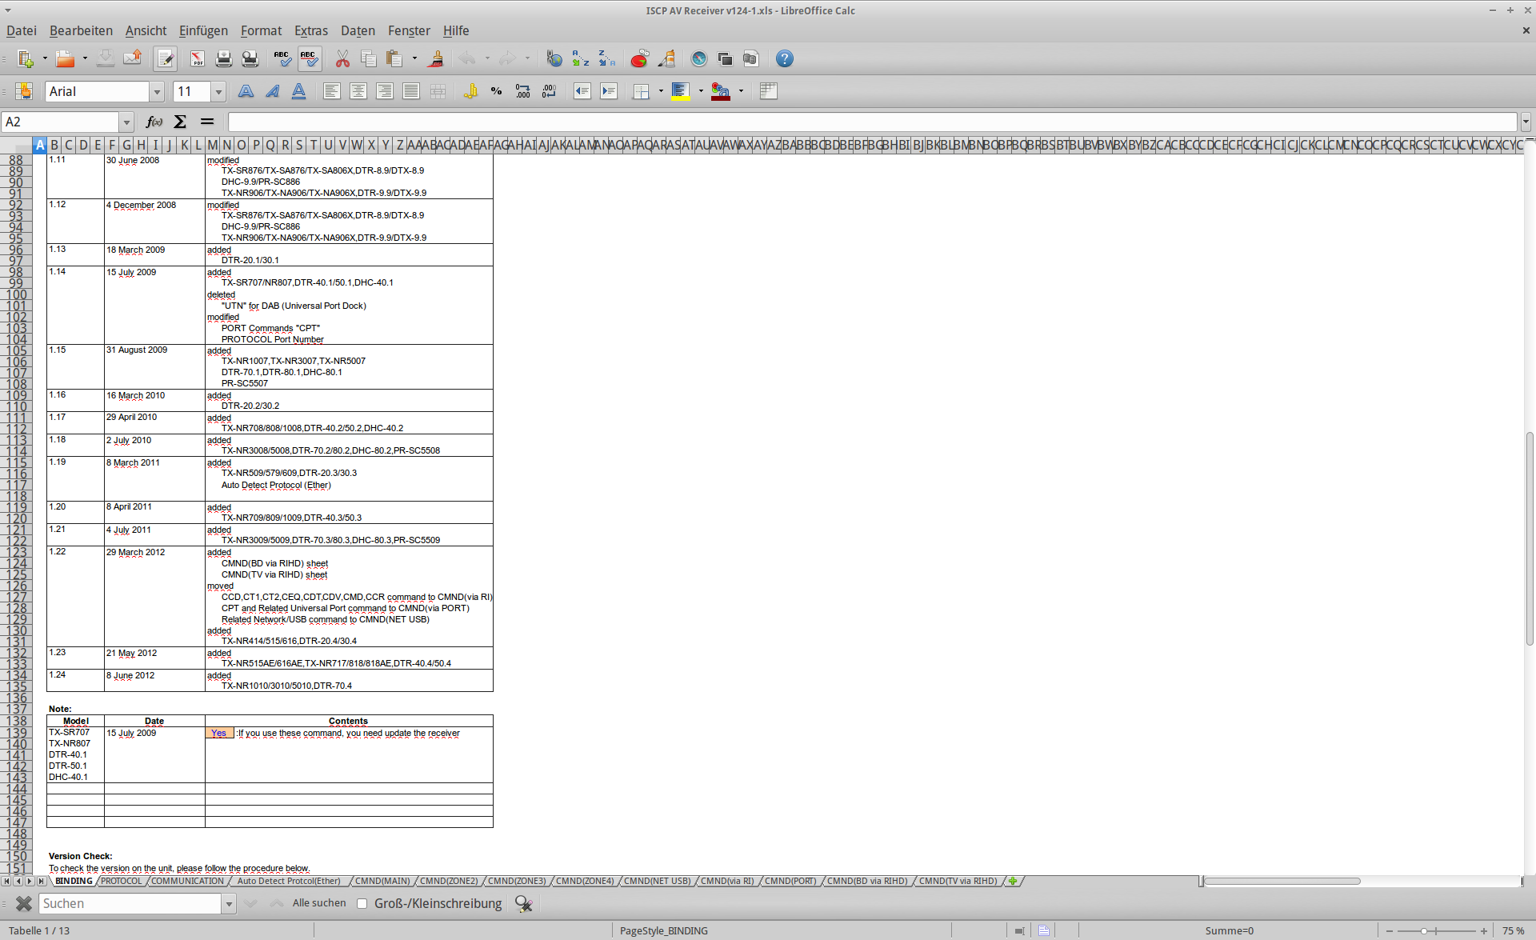Open the Extras menu
Screen dimensions: 1536x940
click(310, 30)
